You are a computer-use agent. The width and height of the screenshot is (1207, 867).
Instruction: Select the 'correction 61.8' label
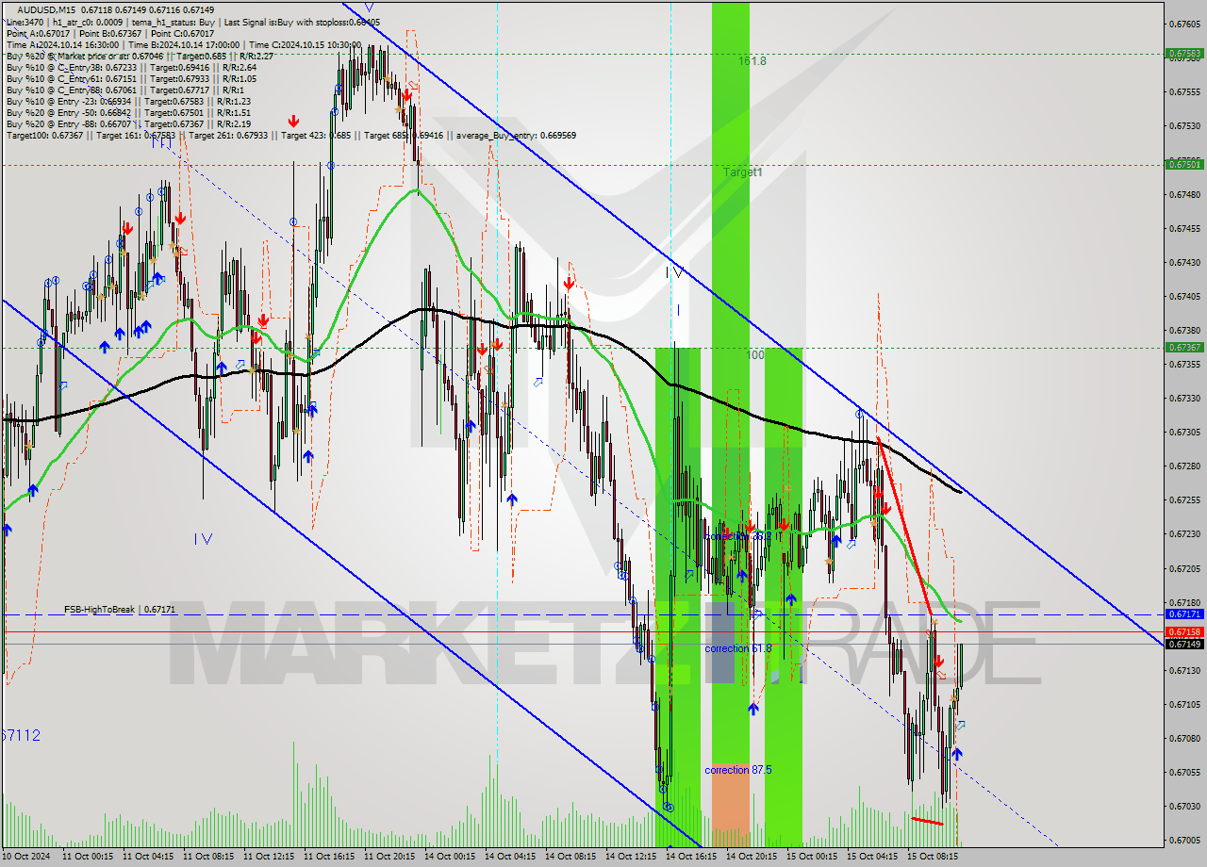738,648
